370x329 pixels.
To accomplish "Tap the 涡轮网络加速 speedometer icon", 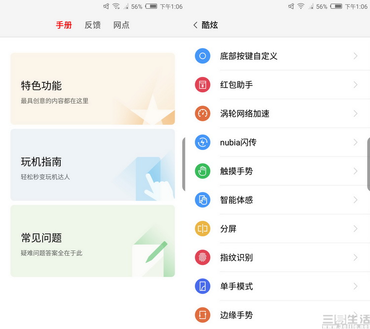I will [x=203, y=113].
